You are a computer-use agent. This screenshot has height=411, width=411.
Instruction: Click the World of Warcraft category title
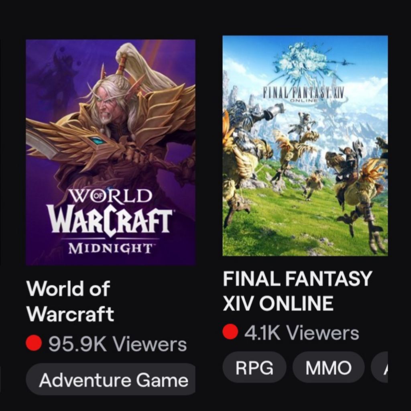click(x=70, y=301)
